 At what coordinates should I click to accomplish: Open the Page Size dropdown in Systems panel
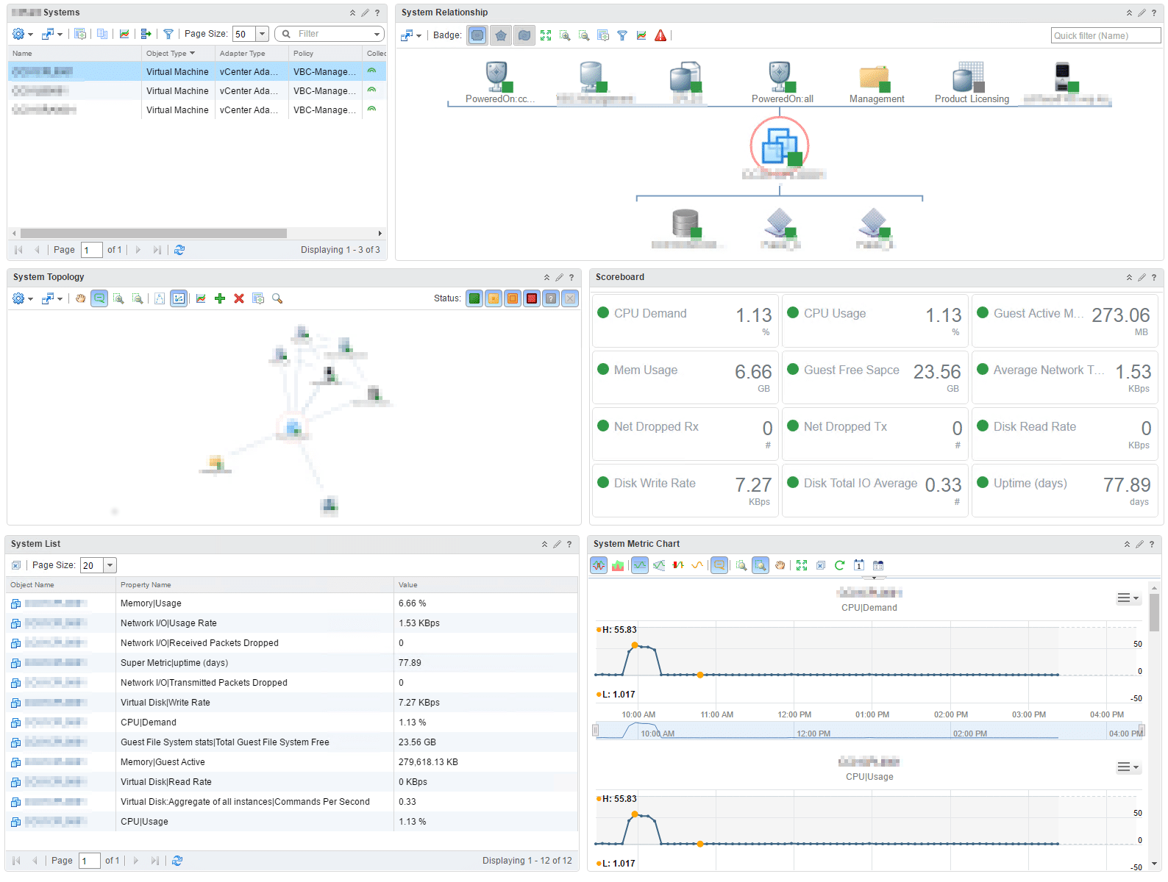click(262, 34)
